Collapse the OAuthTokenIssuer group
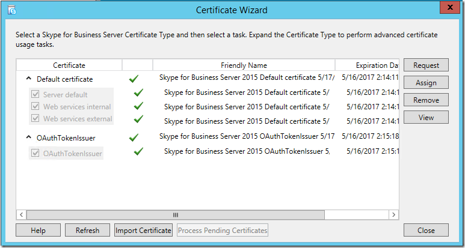 click(x=28, y=138)
